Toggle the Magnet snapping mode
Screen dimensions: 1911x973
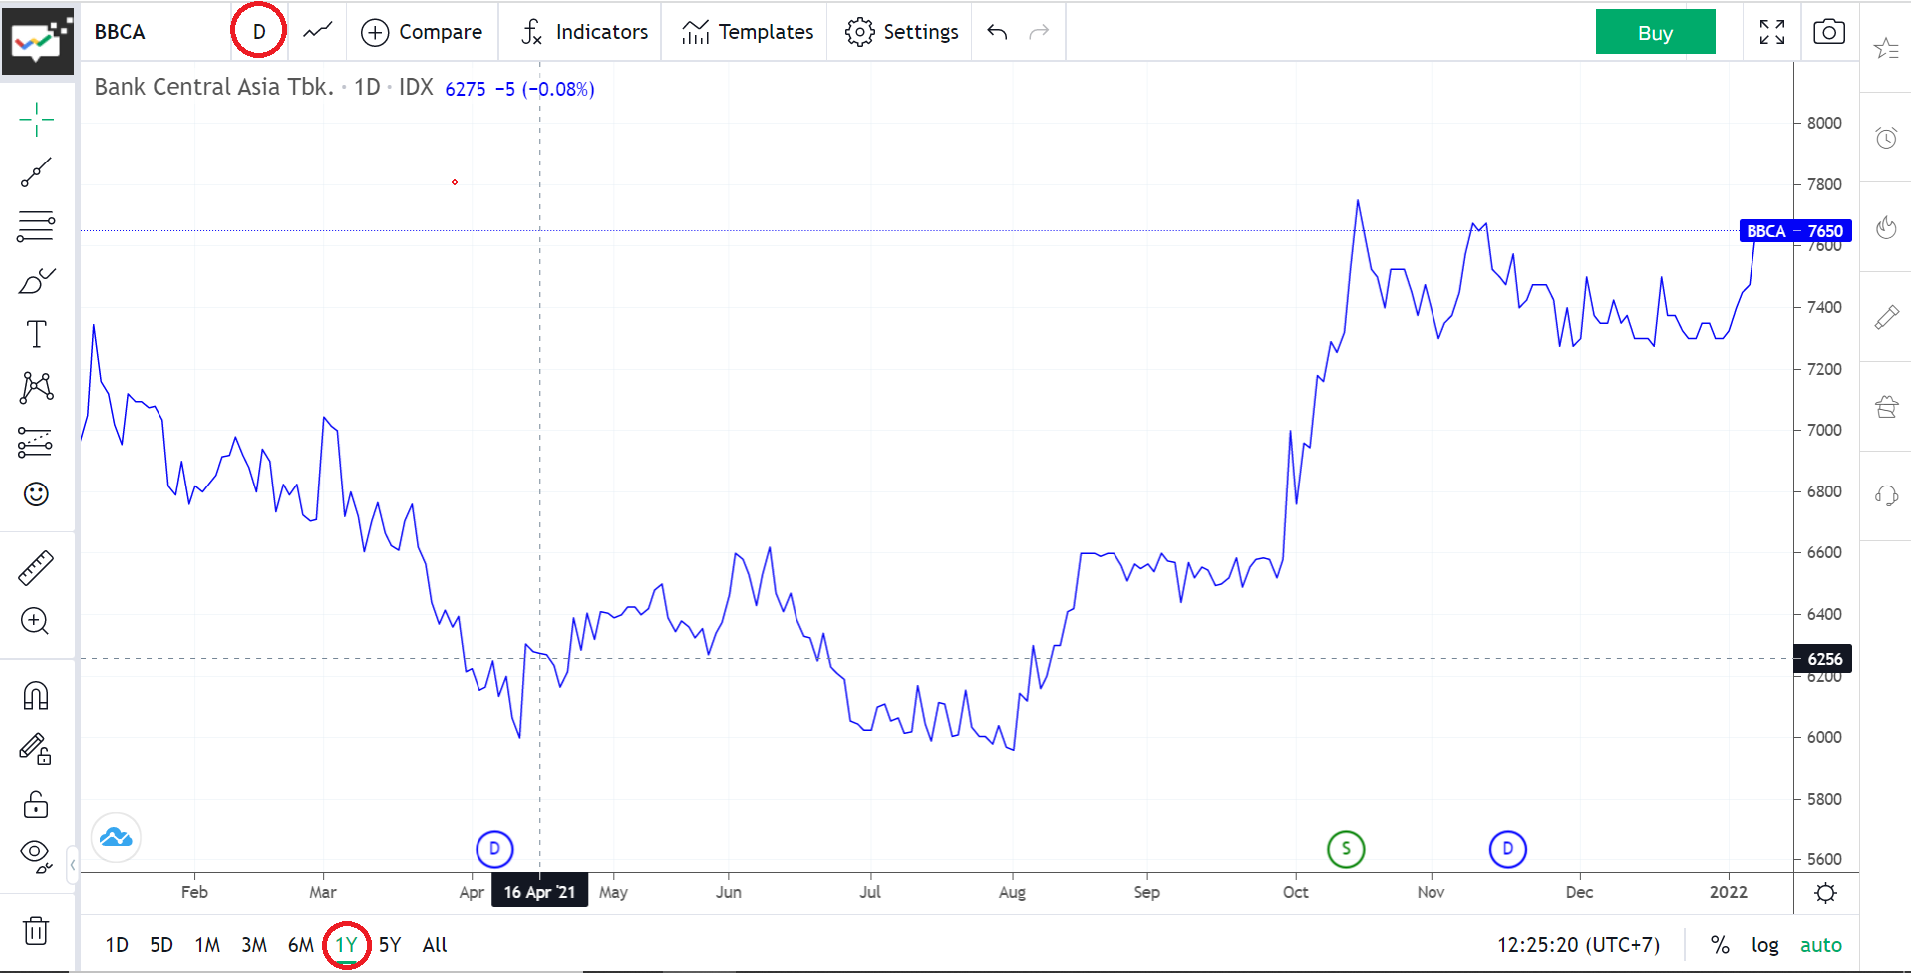point(36,696)
